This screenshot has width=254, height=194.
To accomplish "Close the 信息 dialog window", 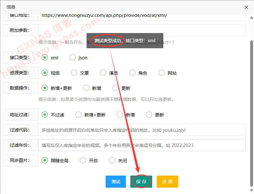I will click(x=246, y=7).
